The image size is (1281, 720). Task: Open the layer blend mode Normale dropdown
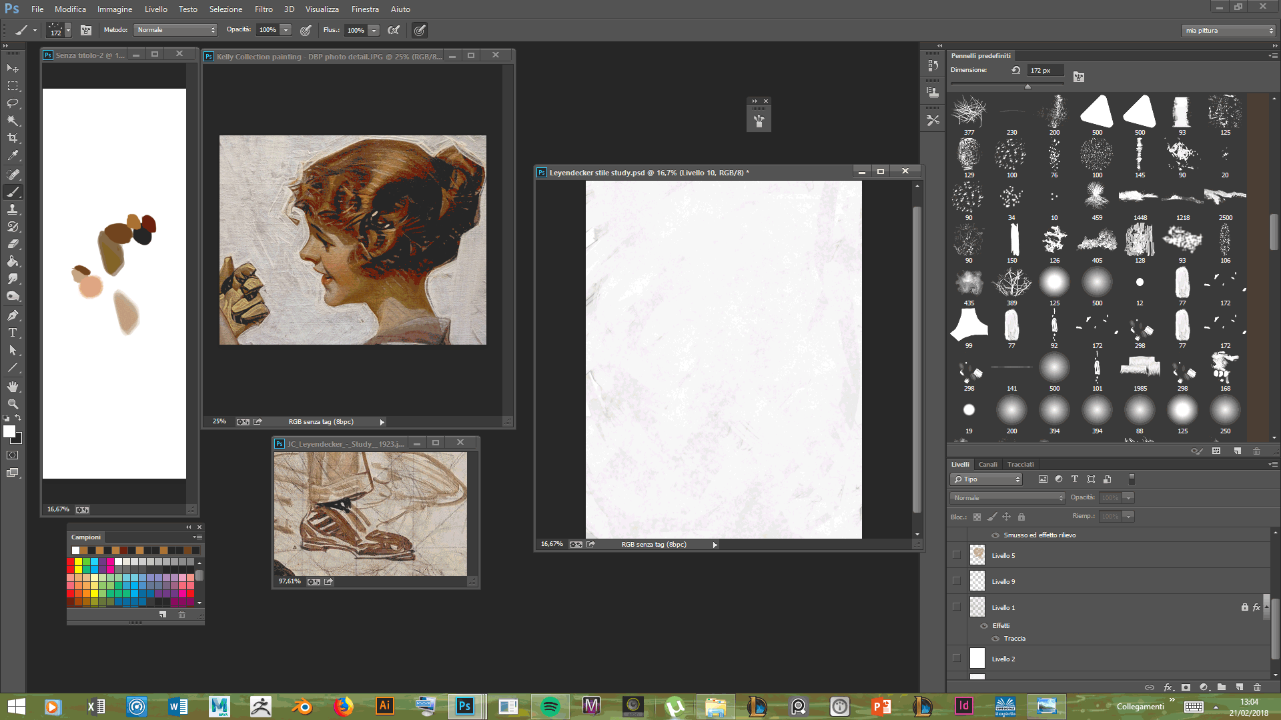click(1007, 498)
